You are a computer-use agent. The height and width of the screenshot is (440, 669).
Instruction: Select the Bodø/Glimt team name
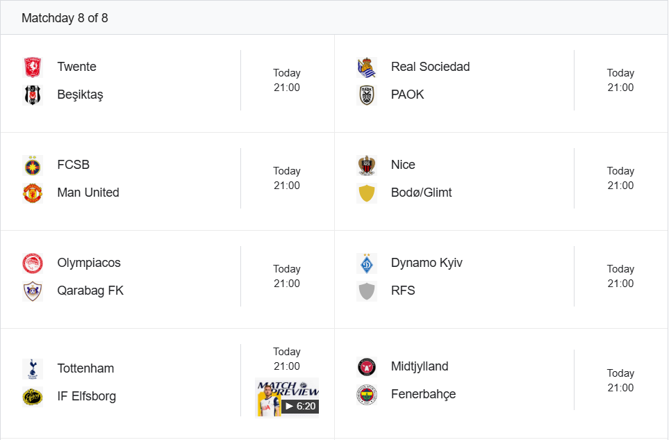coord(421,193)
